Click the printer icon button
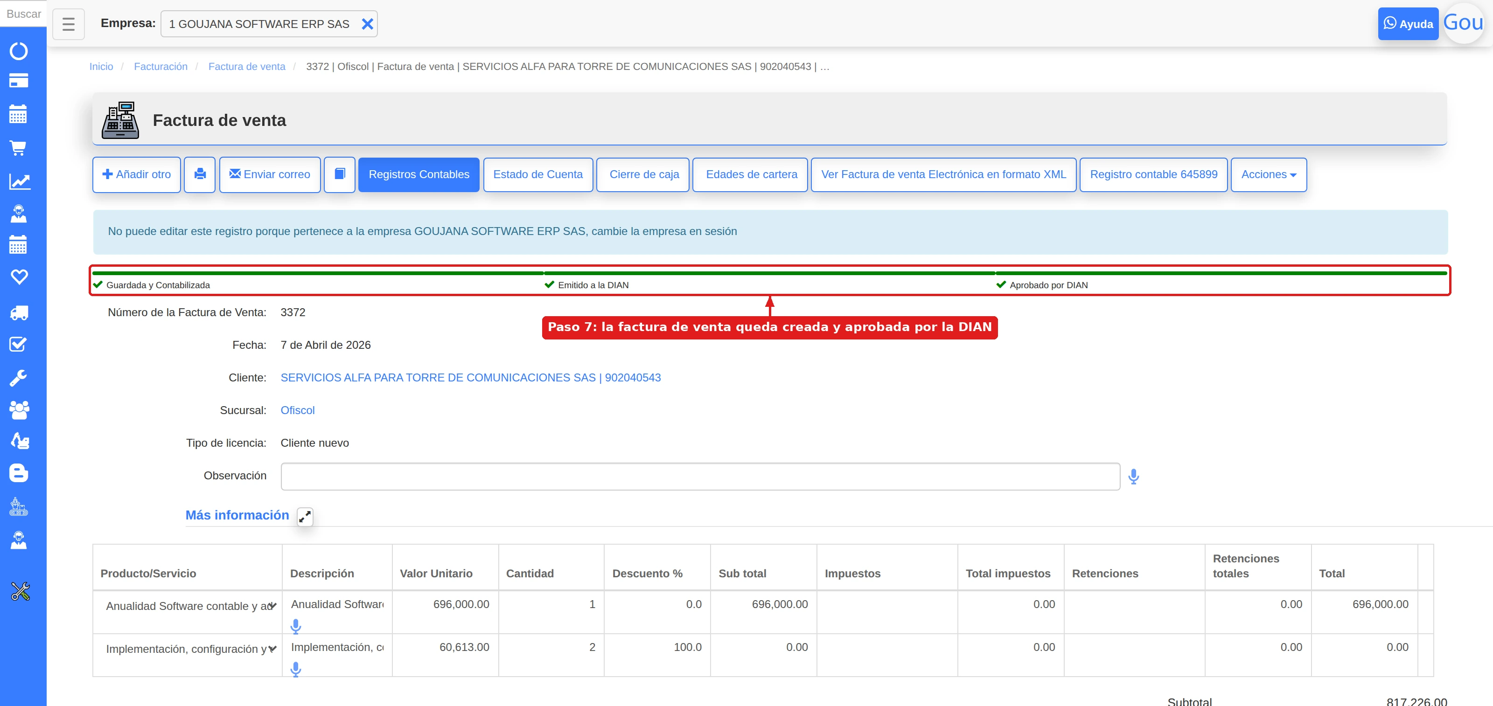The image size is (1493, 706). [200, 174]
